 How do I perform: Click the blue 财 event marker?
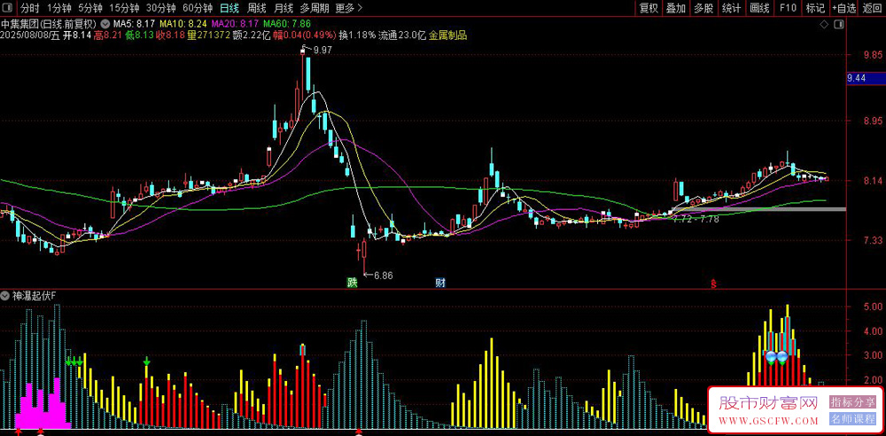coord(440,283)
